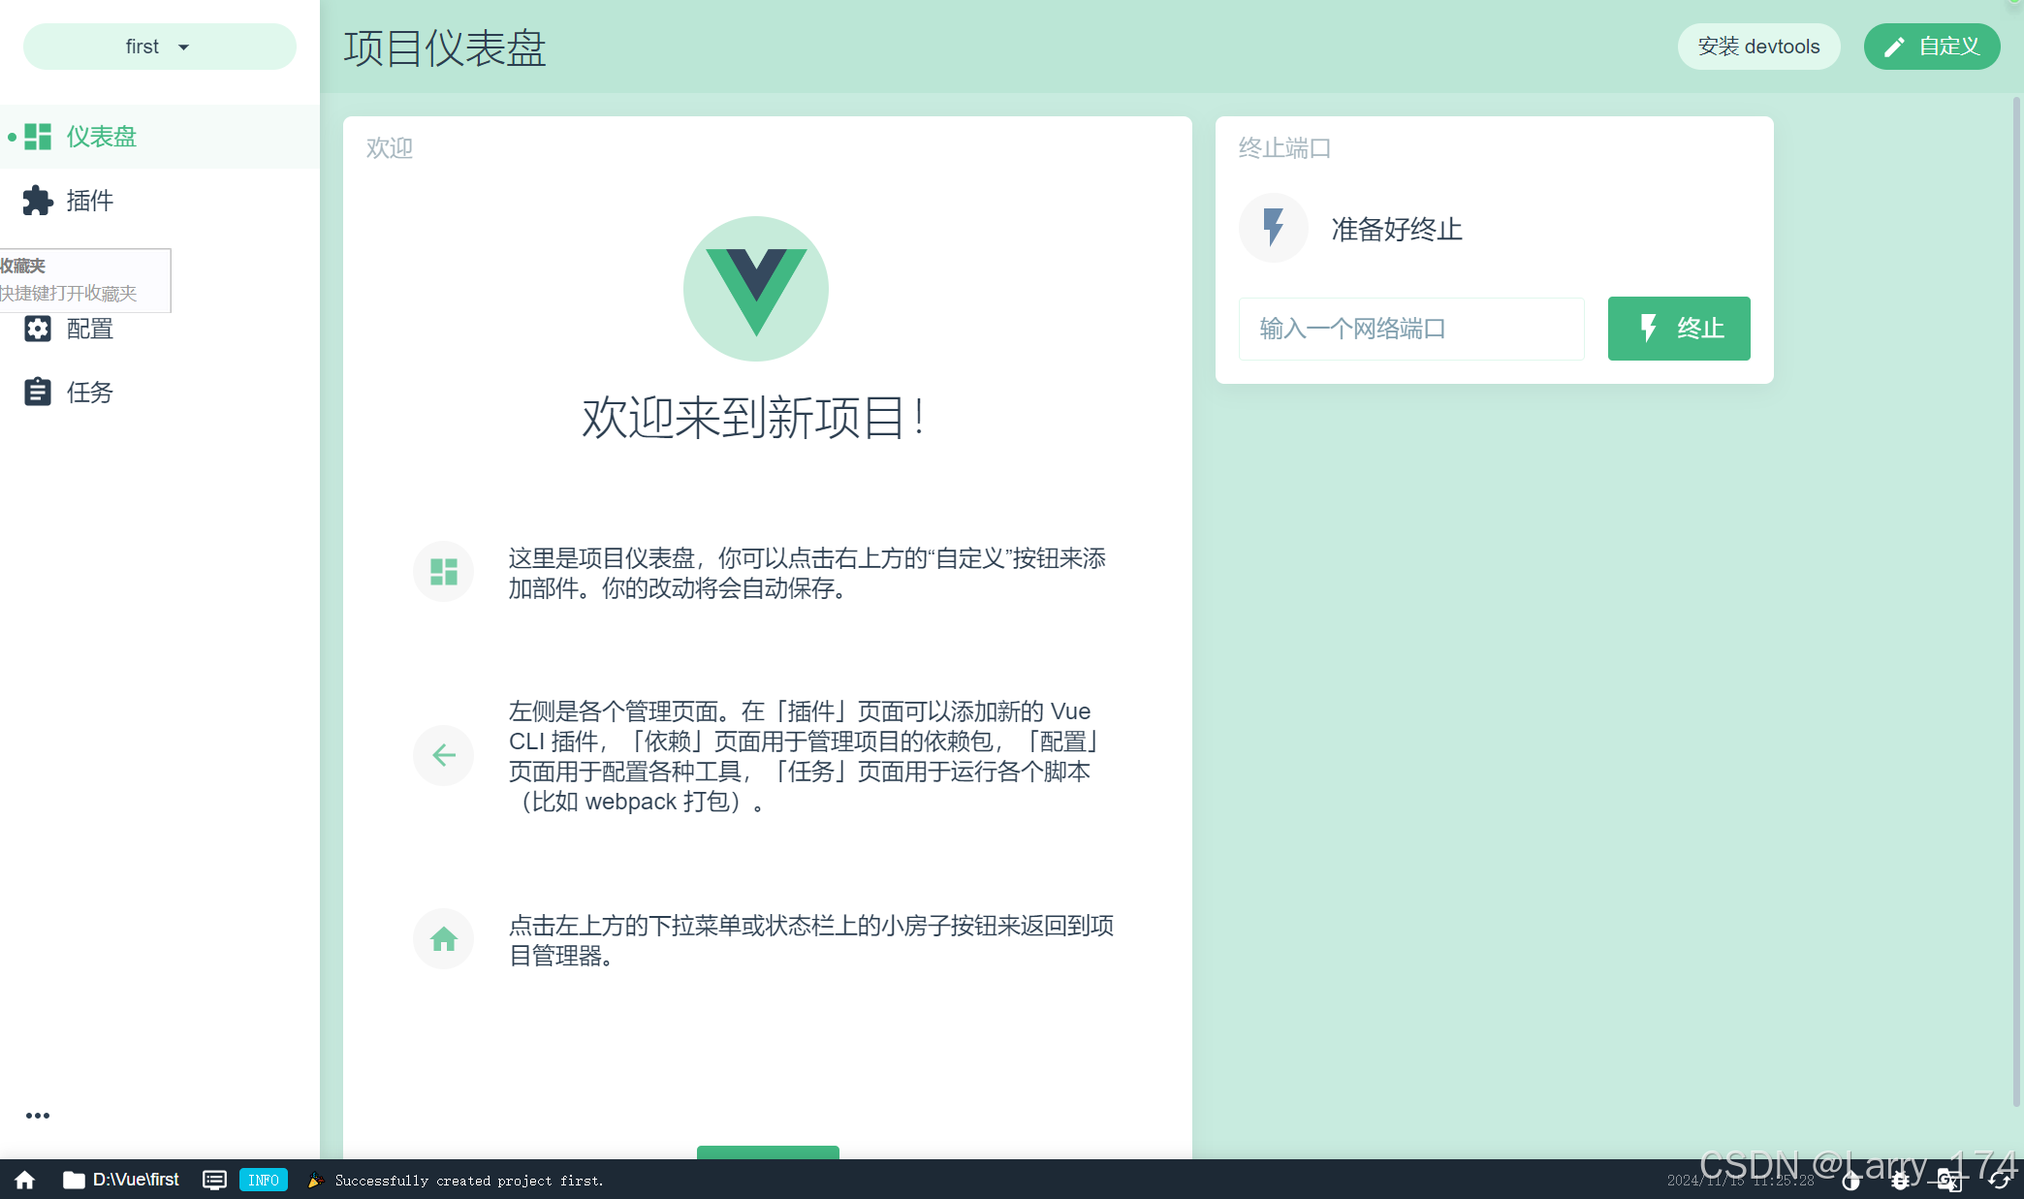Viewport: 2024px width, 1199px height.
Task: Click the translate language icon in status bar
Action: tap(1949, 1180)
